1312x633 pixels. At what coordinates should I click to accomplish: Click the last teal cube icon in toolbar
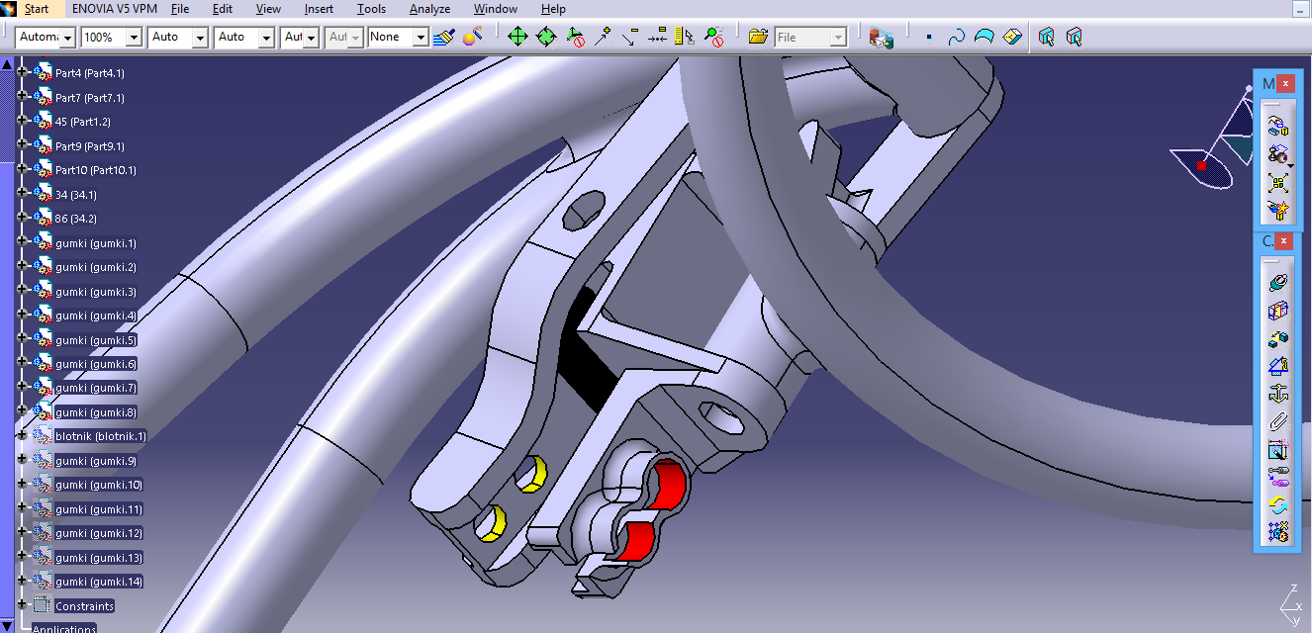click(1075, 38)
